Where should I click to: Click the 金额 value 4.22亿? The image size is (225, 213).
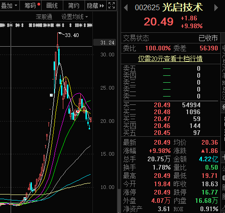point(209,159)
